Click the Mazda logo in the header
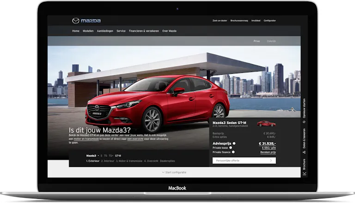This screenshot has width=355, height=203. coord(86,21)
